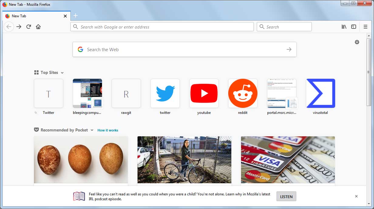Open the rawgit tile with letter R
The image size is (374, 209).
126,93
